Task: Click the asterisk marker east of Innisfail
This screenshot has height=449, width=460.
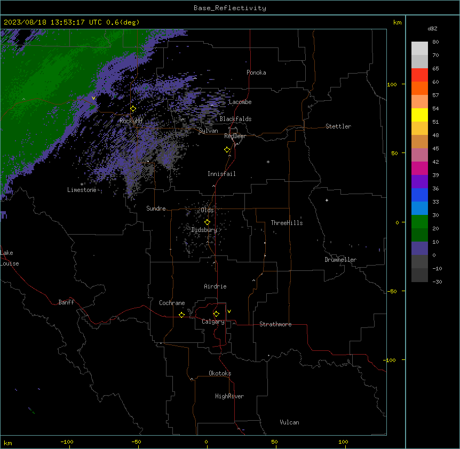Action: tap(268, 162)
